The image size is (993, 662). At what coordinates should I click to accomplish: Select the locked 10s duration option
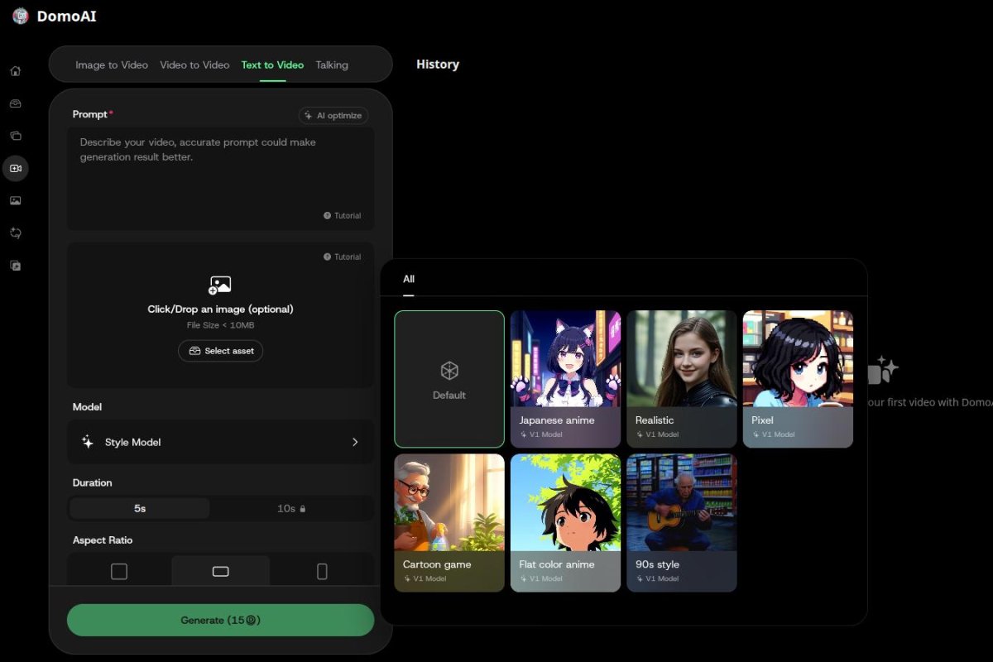pos(291,508)
